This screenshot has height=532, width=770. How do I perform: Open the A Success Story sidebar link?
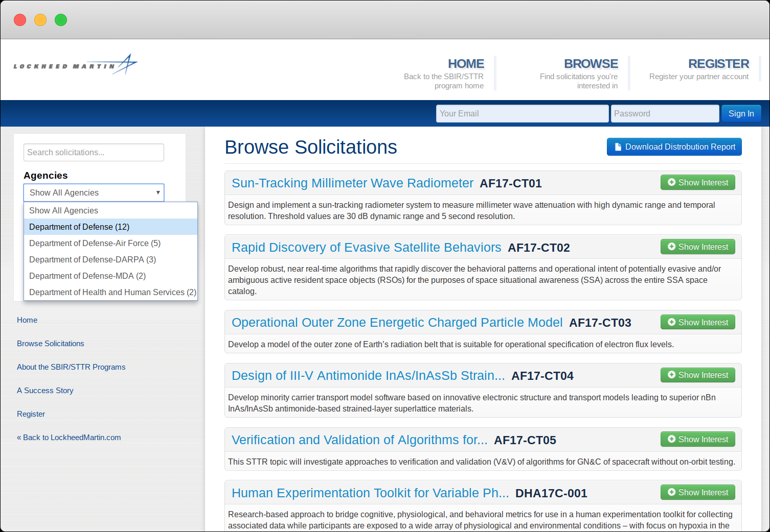click(45, 390)
